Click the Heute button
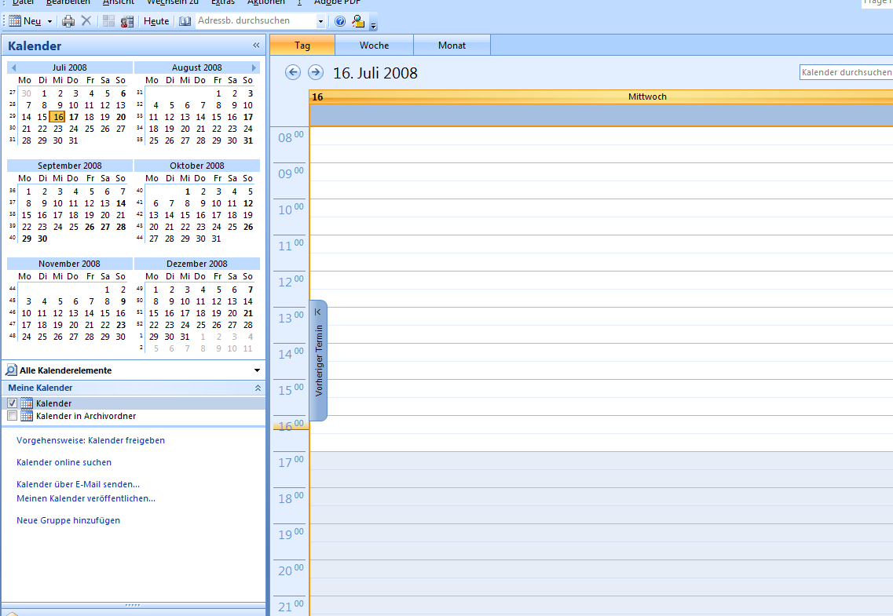Viewport: 893px width, 616px height. 156,21
